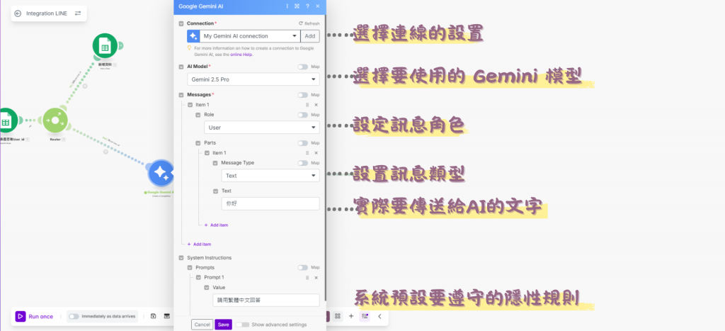Viewport: 725px width, 331px height.
Task: Remove Item 1 under Parts
Action: [x=316, y=153]
